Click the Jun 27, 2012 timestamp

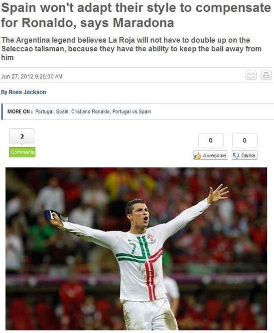point(32,77)
